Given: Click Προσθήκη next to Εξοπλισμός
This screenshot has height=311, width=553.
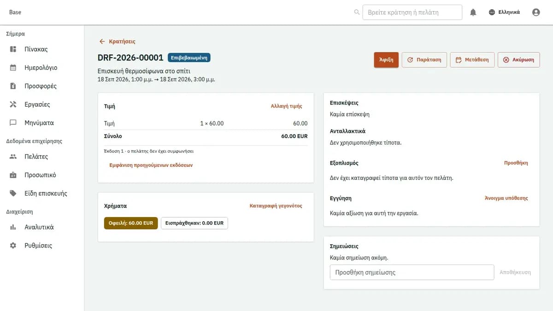Looking at the screenshot, I should coord(516,163).
